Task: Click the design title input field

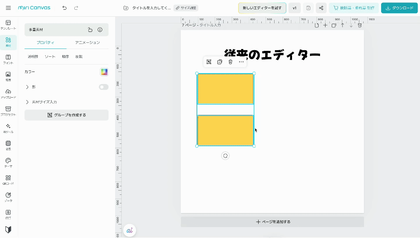Action: click(x=151, y=8)
